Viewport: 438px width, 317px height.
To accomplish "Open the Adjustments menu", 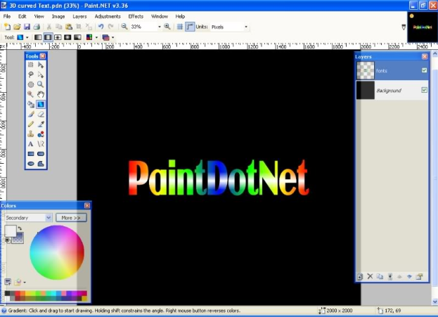I will coord(108,16).
